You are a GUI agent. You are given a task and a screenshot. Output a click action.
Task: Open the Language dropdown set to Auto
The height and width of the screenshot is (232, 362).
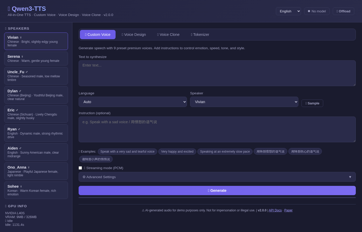tap(133, 102)
